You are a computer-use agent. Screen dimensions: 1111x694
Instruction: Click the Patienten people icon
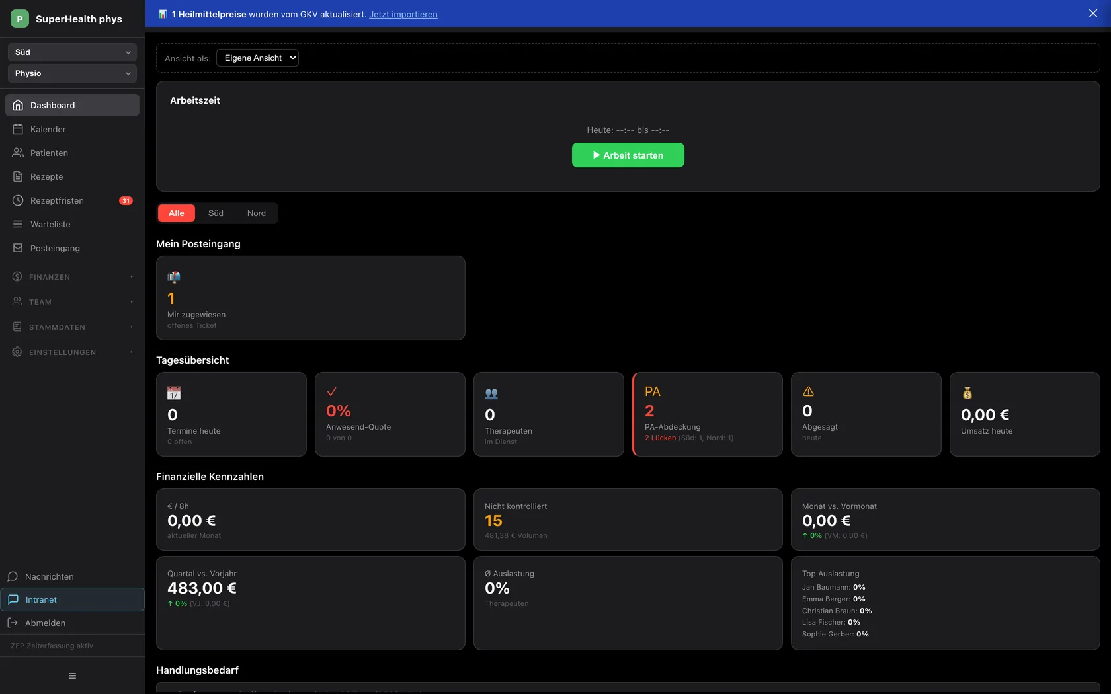tap(18, 153)
